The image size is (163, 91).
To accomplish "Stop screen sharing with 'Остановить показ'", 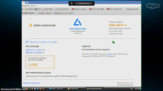I will point(84,3).
